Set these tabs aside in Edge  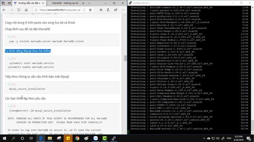point(9,3)
